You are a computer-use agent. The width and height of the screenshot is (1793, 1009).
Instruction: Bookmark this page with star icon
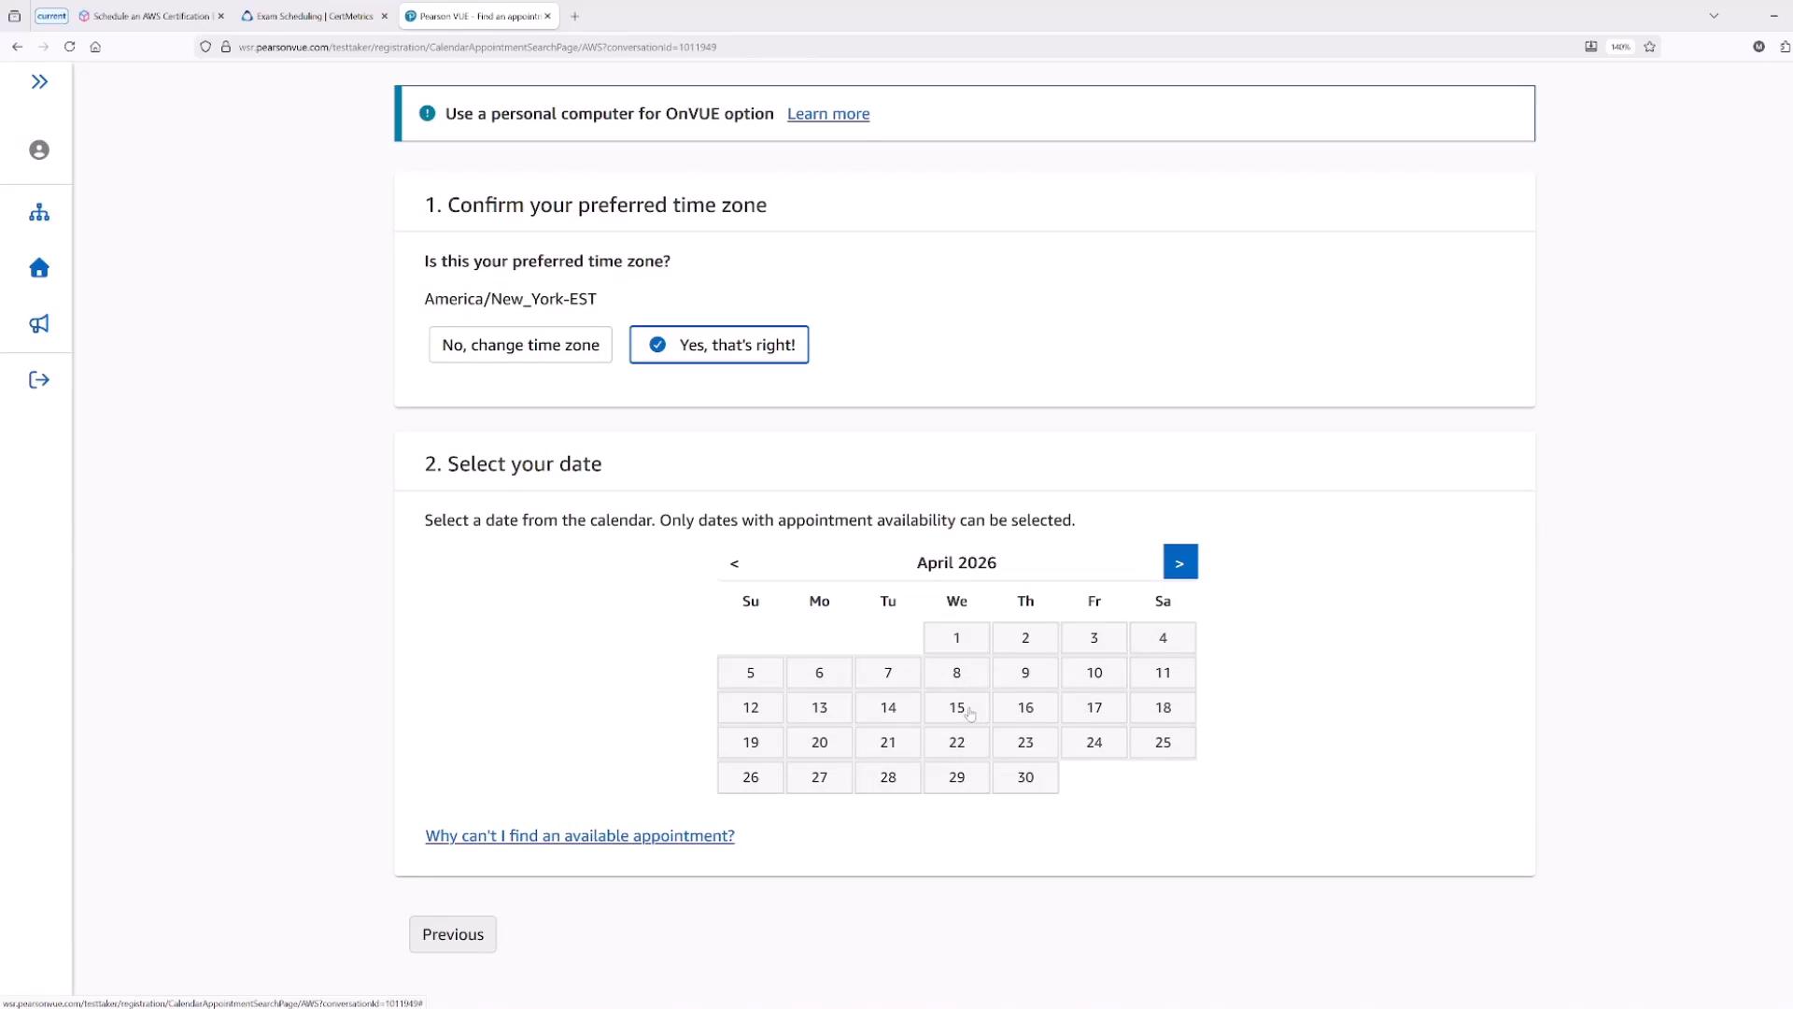pyautogui.click(x=1650, y=47)
